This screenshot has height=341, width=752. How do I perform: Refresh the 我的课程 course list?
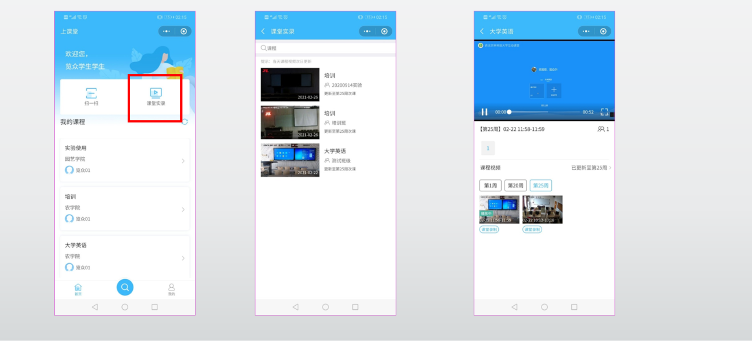click(185, 122)
